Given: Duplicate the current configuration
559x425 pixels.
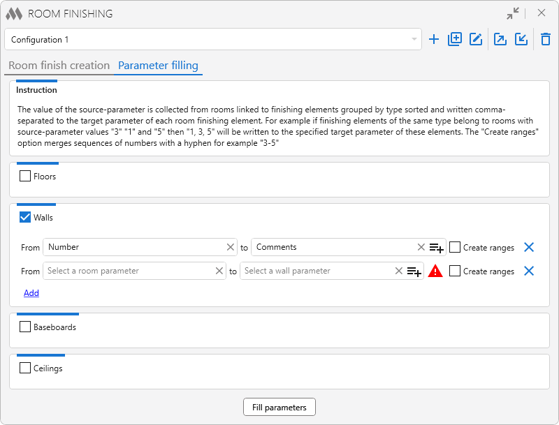Looking at the screenshot, I should pos(455,40).
